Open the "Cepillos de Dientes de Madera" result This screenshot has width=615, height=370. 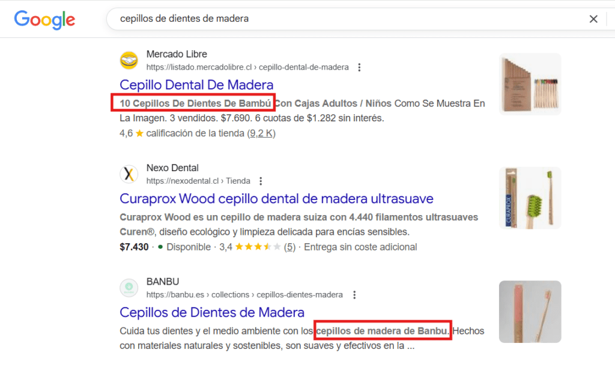[212, 312]
